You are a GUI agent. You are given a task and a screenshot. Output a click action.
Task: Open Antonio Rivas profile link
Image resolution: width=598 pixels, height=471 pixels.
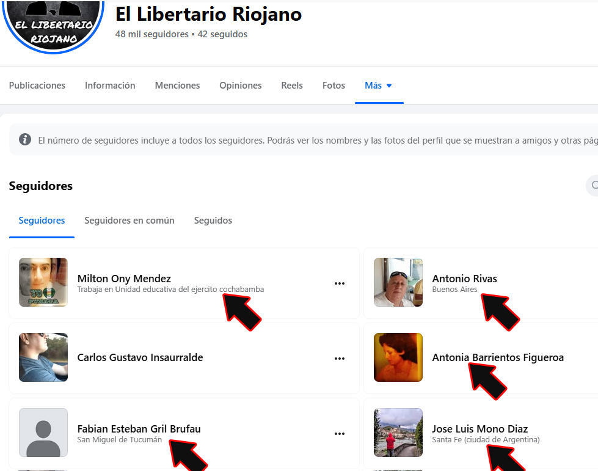(464, 279)
